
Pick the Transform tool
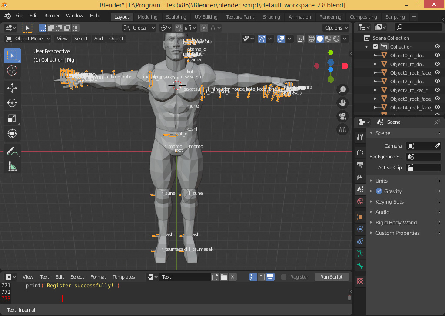[x=12, y=133]
